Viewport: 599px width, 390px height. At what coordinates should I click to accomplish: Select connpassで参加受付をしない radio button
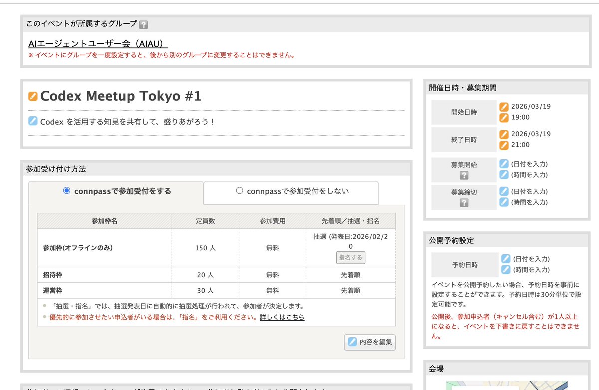coord(239,190)
